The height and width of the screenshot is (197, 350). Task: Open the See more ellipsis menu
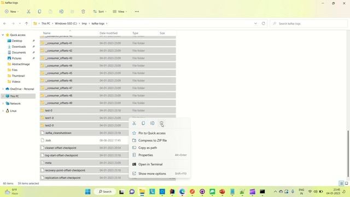137,11
